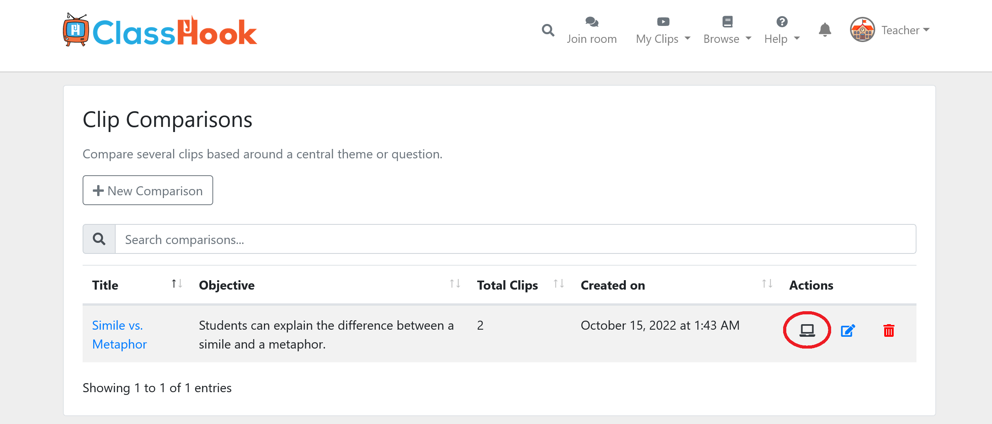Open Simile vs. Metaphor link
The image size is (992, 424).
point(119,335)
